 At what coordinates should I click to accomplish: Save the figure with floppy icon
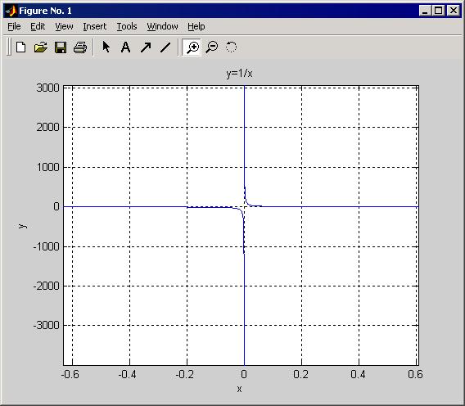pos(61,47)
